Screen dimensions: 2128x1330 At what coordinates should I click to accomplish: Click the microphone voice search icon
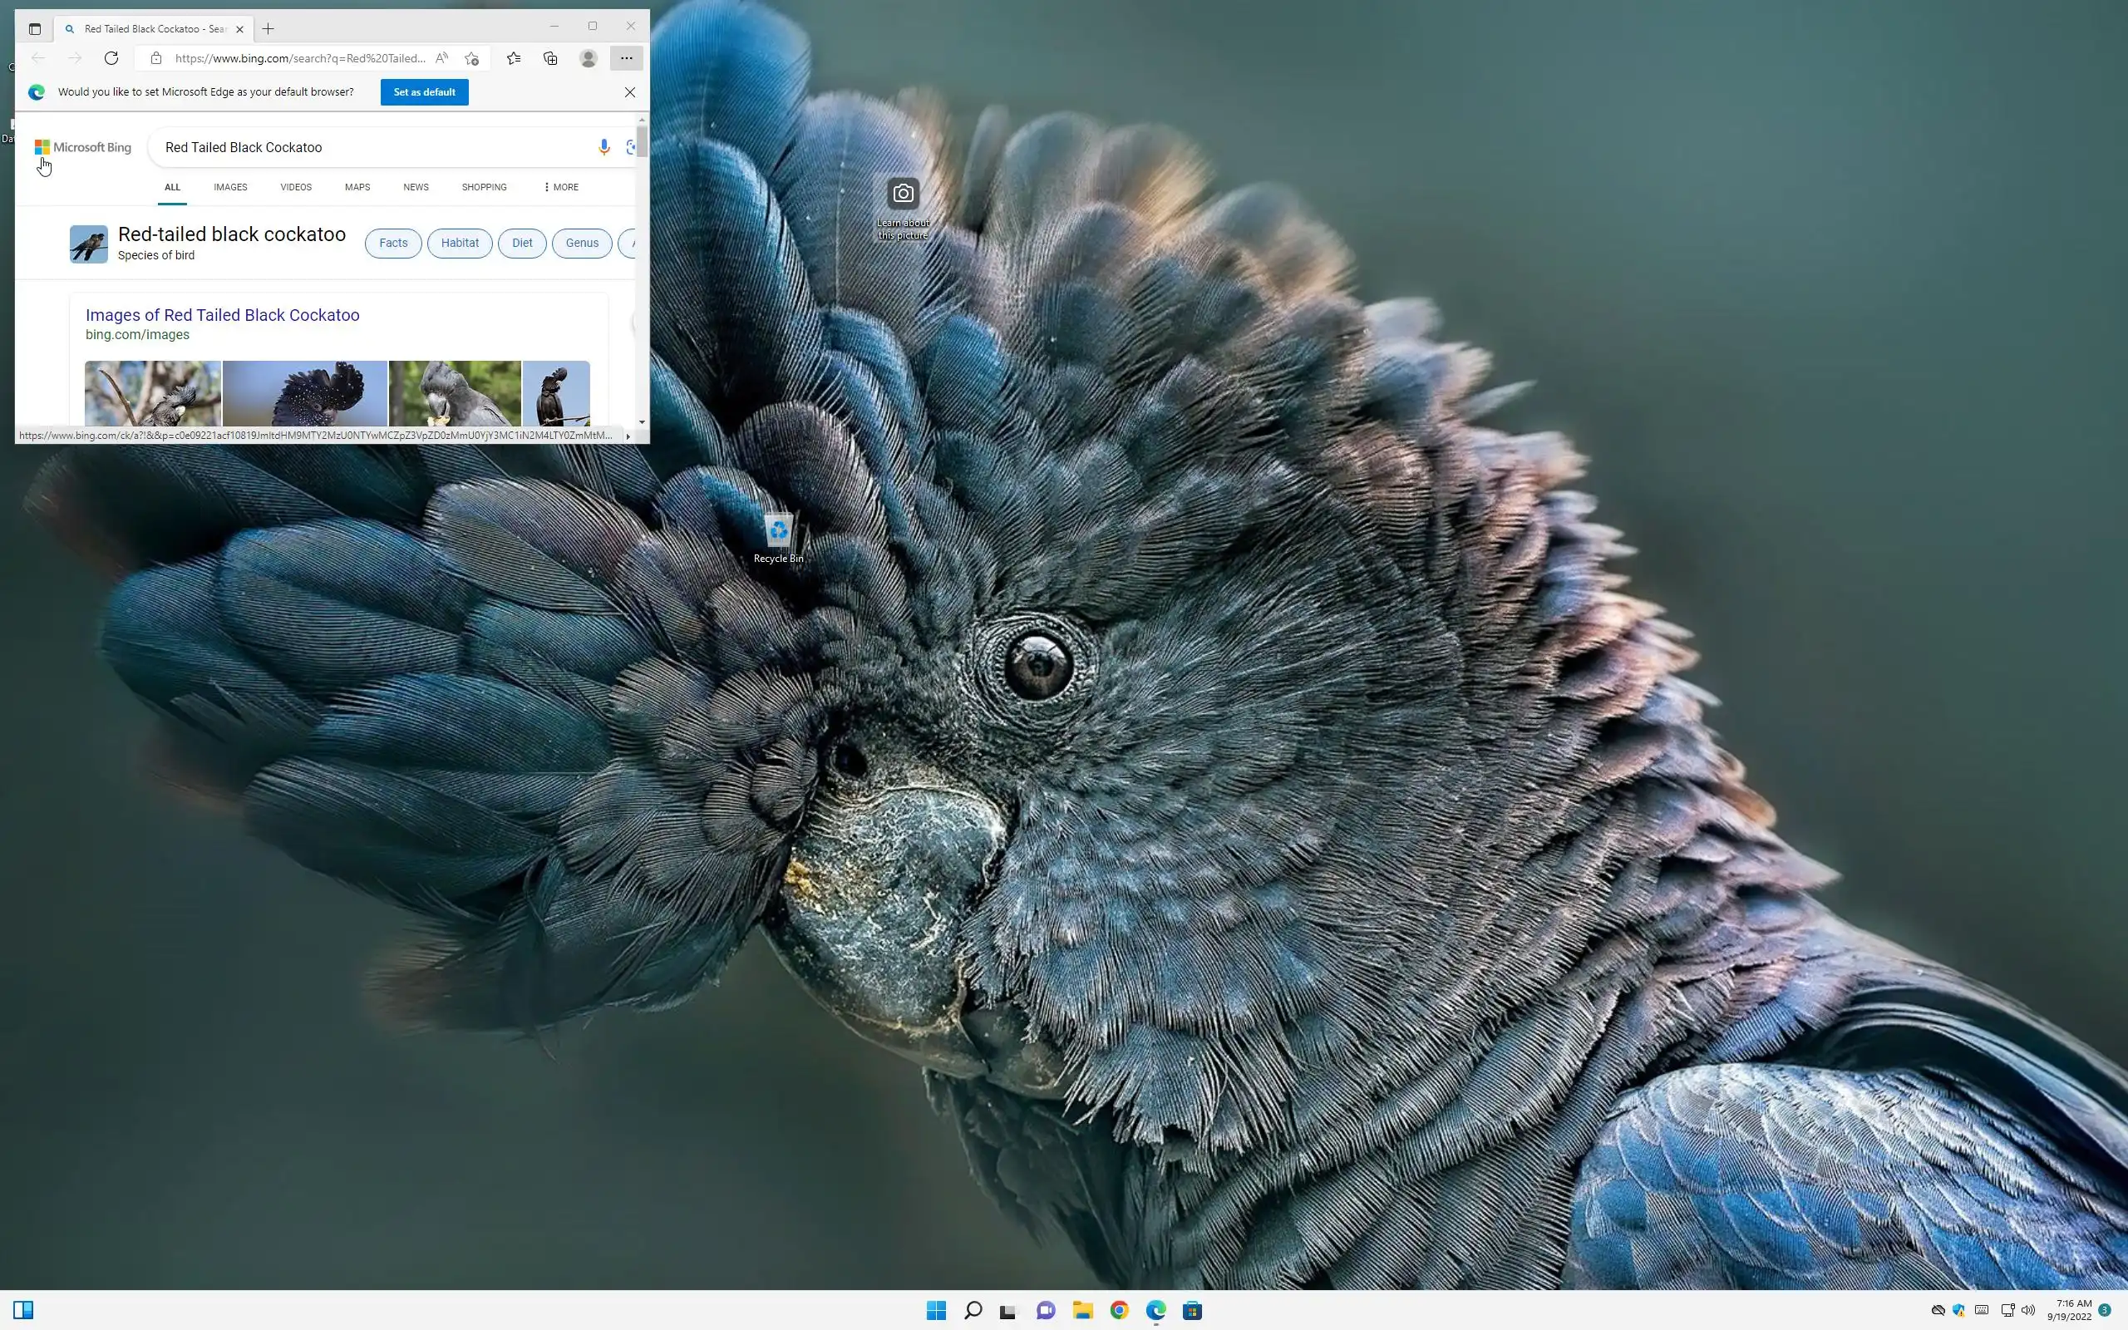(603, 147)
